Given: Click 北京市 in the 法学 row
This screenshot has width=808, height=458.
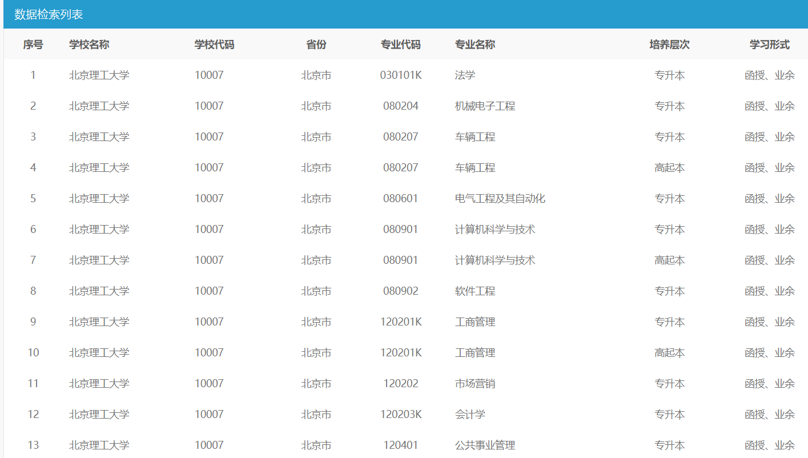Looking at the screenshot, I should 316,75.
